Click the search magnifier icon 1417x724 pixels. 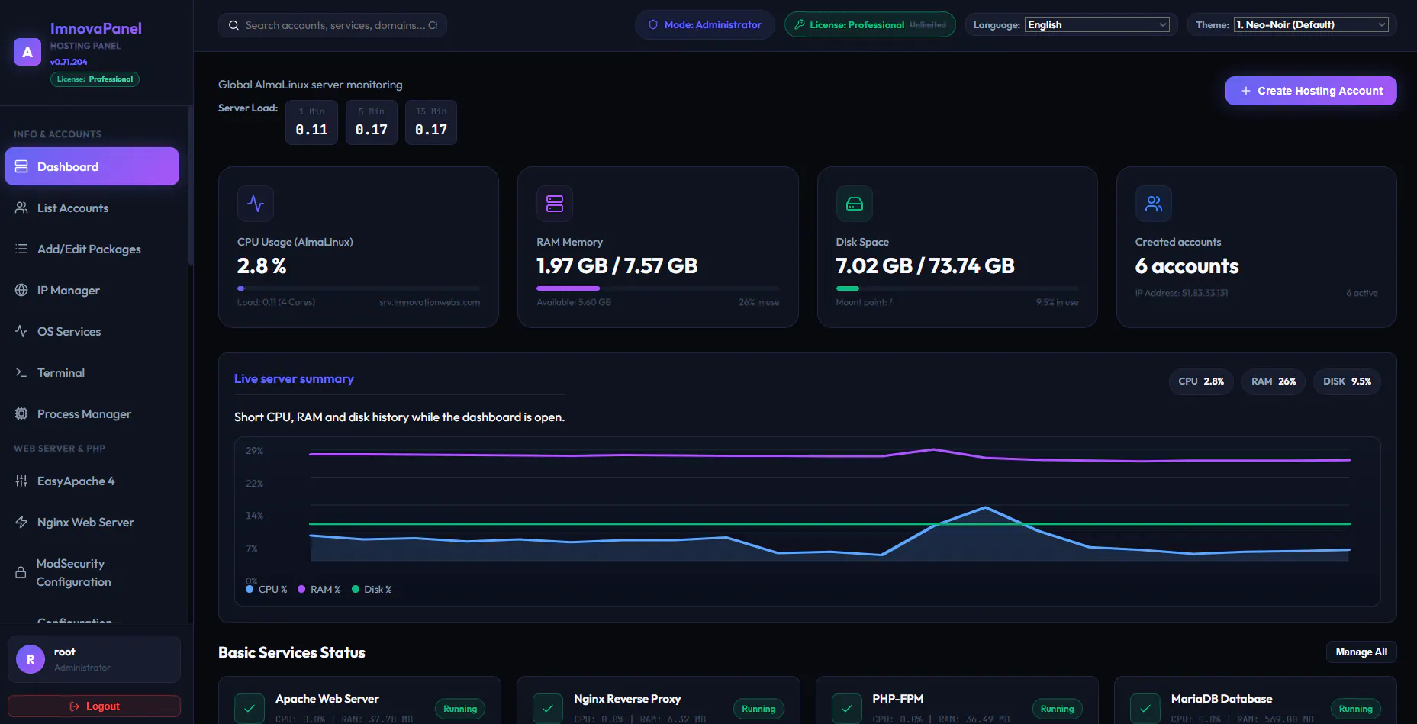click(x=233, y=25)
